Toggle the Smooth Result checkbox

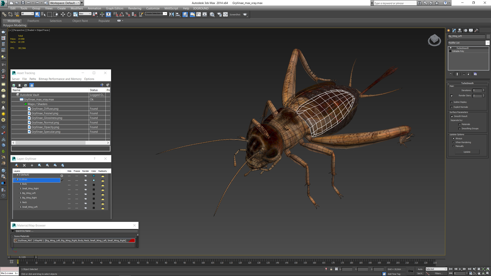[x=452, y=117]
